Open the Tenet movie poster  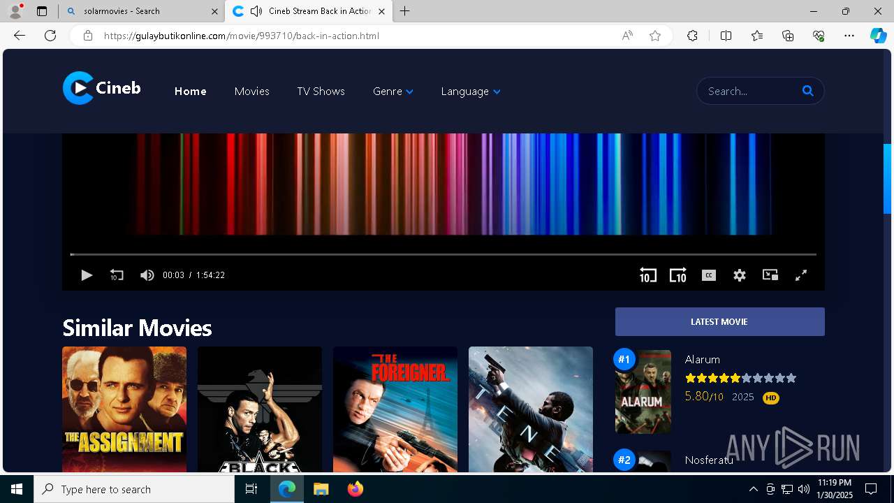531,409
